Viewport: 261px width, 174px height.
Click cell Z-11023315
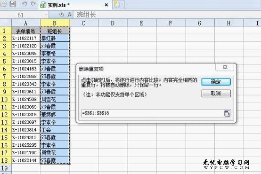click(26, 114)
